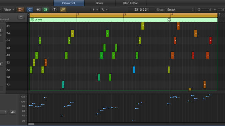Click the horizontal zoom arrows icon
The image size is (225, 126).
(215, 10)
